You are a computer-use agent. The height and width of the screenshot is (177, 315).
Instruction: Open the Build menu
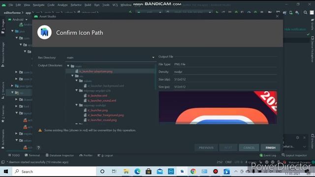pyautogui.click(x=88, y=5)
